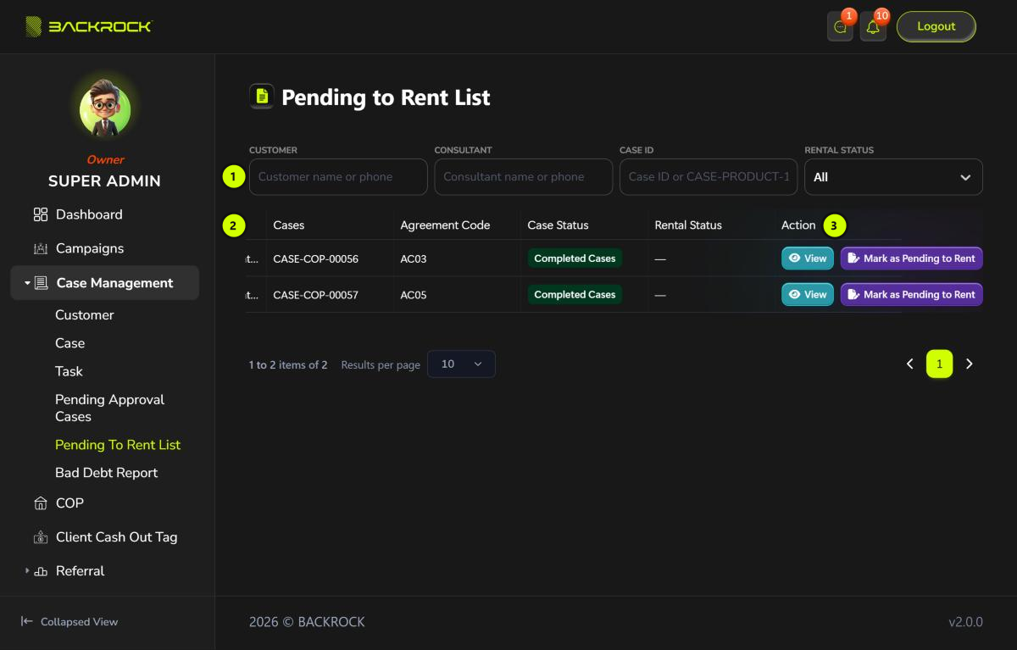Go to next page arrow
This screenshot has height=650, width=1017.
[970, 364]
